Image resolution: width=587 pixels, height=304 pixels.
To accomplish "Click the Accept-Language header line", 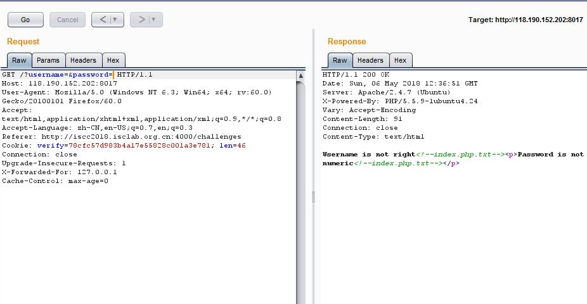I will pyautogui.click(x=98, y=128).
